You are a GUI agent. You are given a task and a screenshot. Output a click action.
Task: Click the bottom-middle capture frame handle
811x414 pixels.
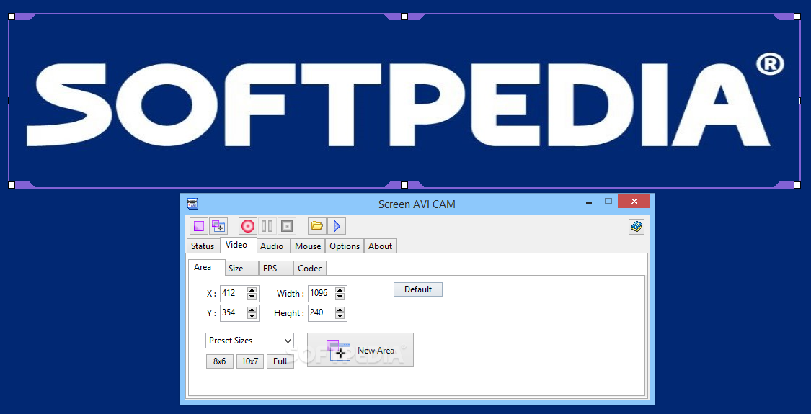click(404, 184)
